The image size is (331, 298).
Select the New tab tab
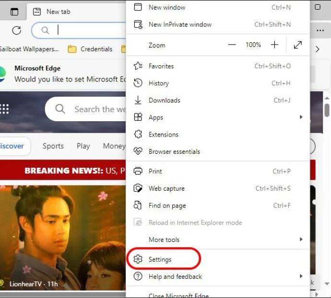point(76,11)
